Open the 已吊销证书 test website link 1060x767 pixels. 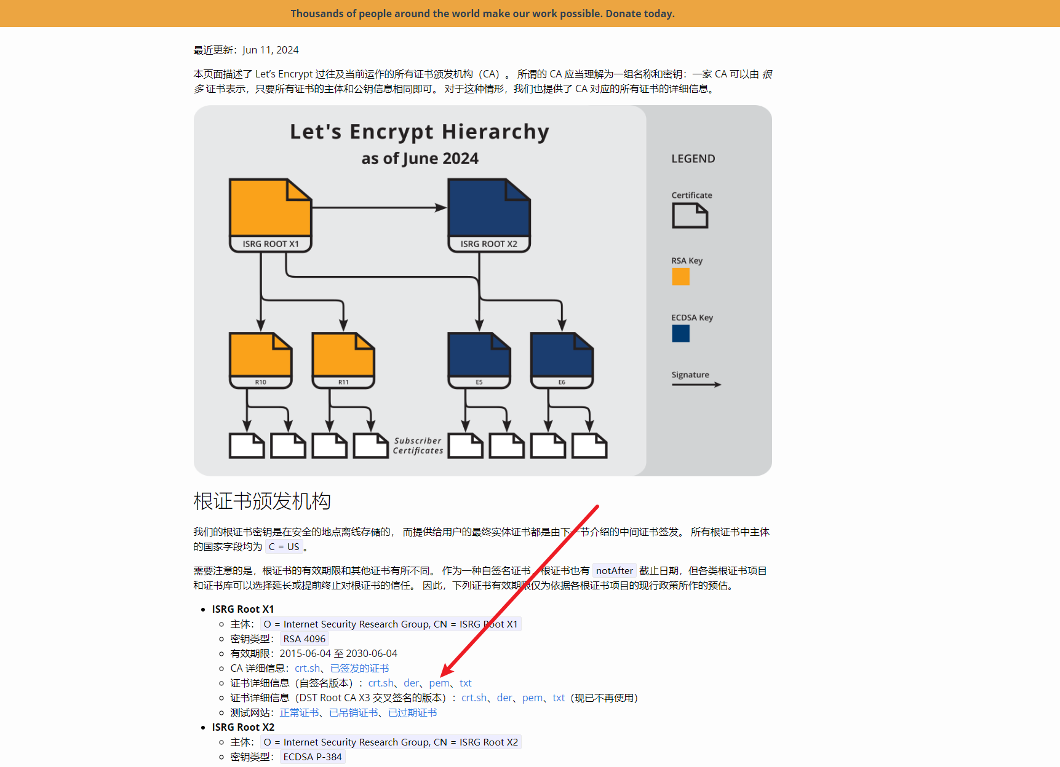tap(354, 712)
